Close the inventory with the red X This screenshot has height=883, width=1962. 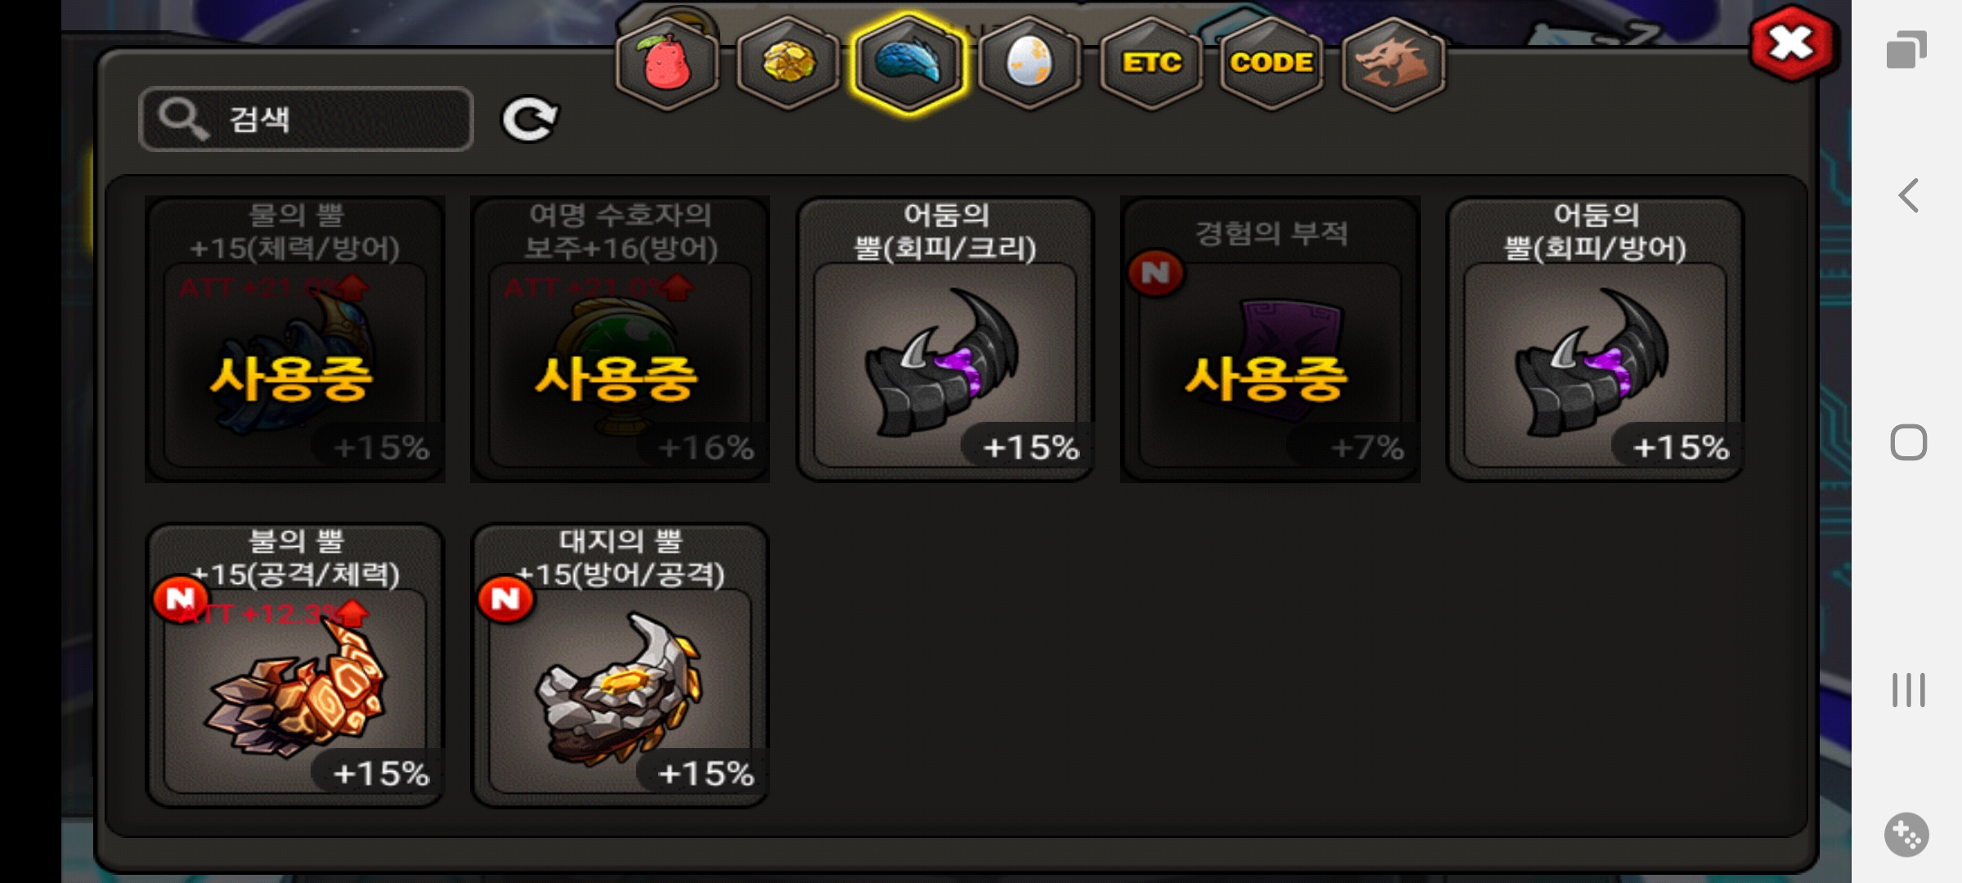point(1791,43)
